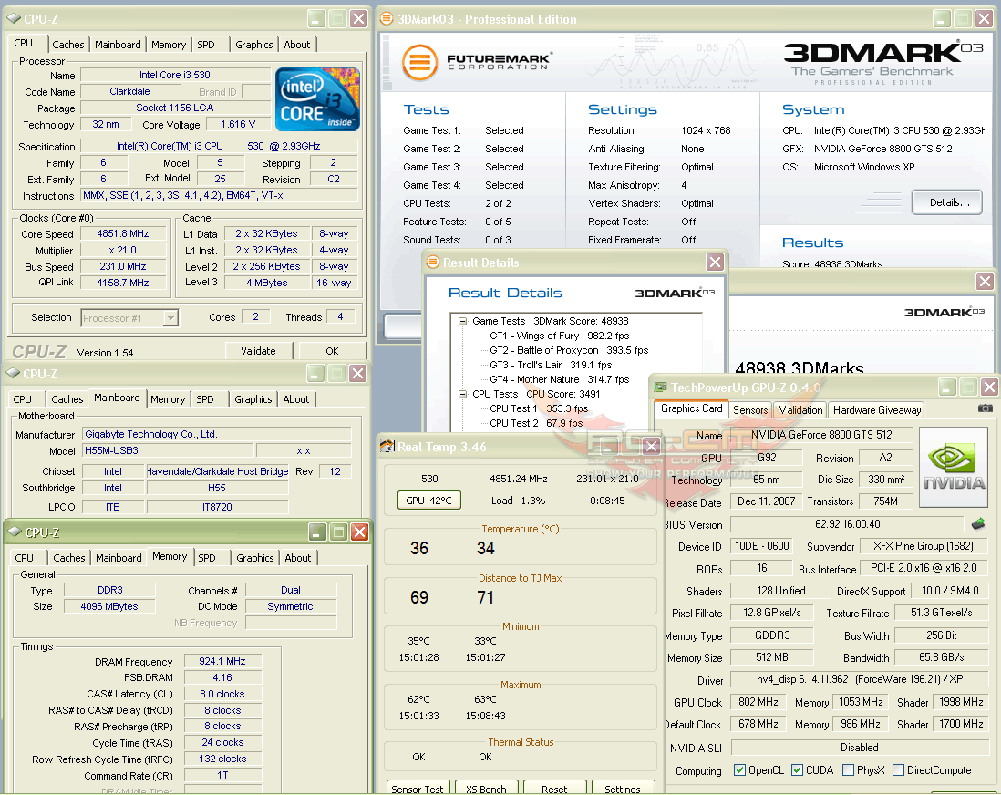
Task: Click the Validate button in CPU-Z
Action: (x=259, y=351)
